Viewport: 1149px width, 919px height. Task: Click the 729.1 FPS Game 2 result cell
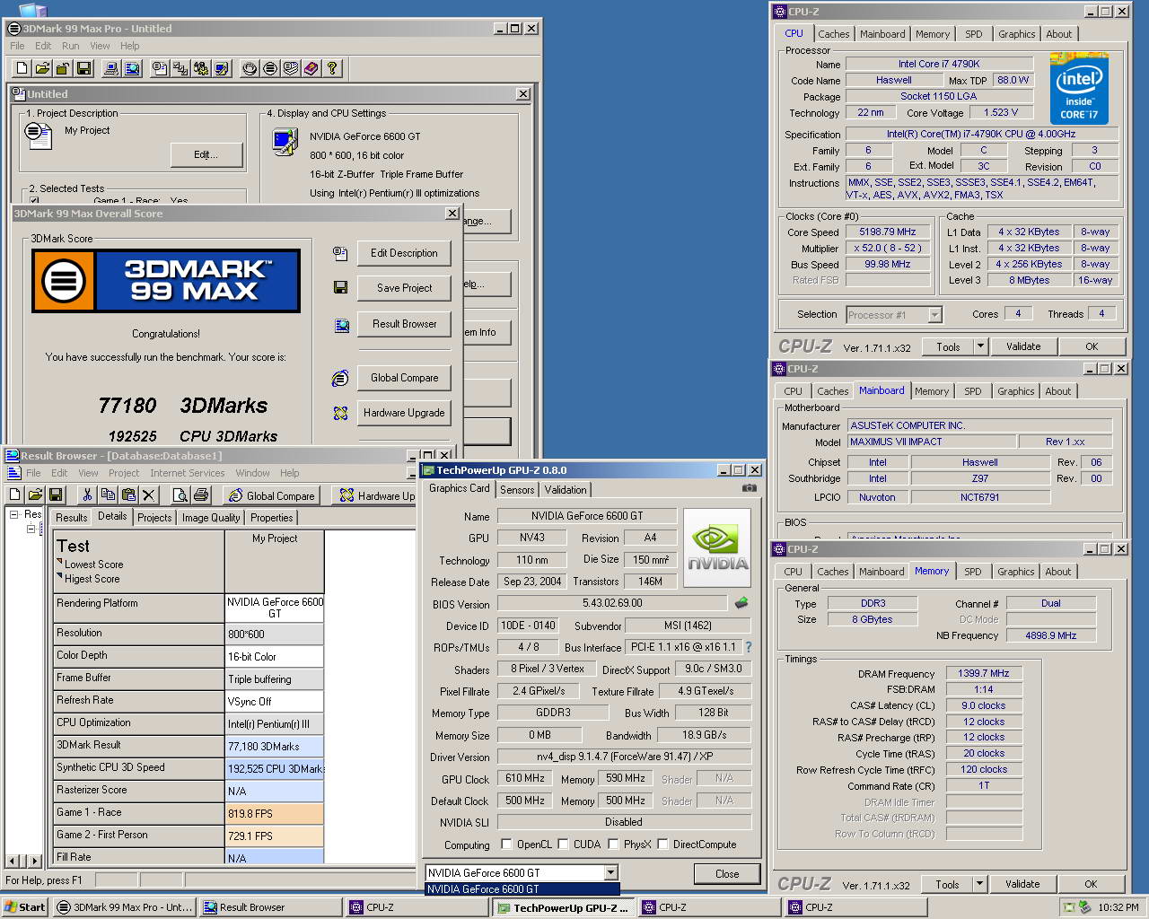[x=275, y=836]
